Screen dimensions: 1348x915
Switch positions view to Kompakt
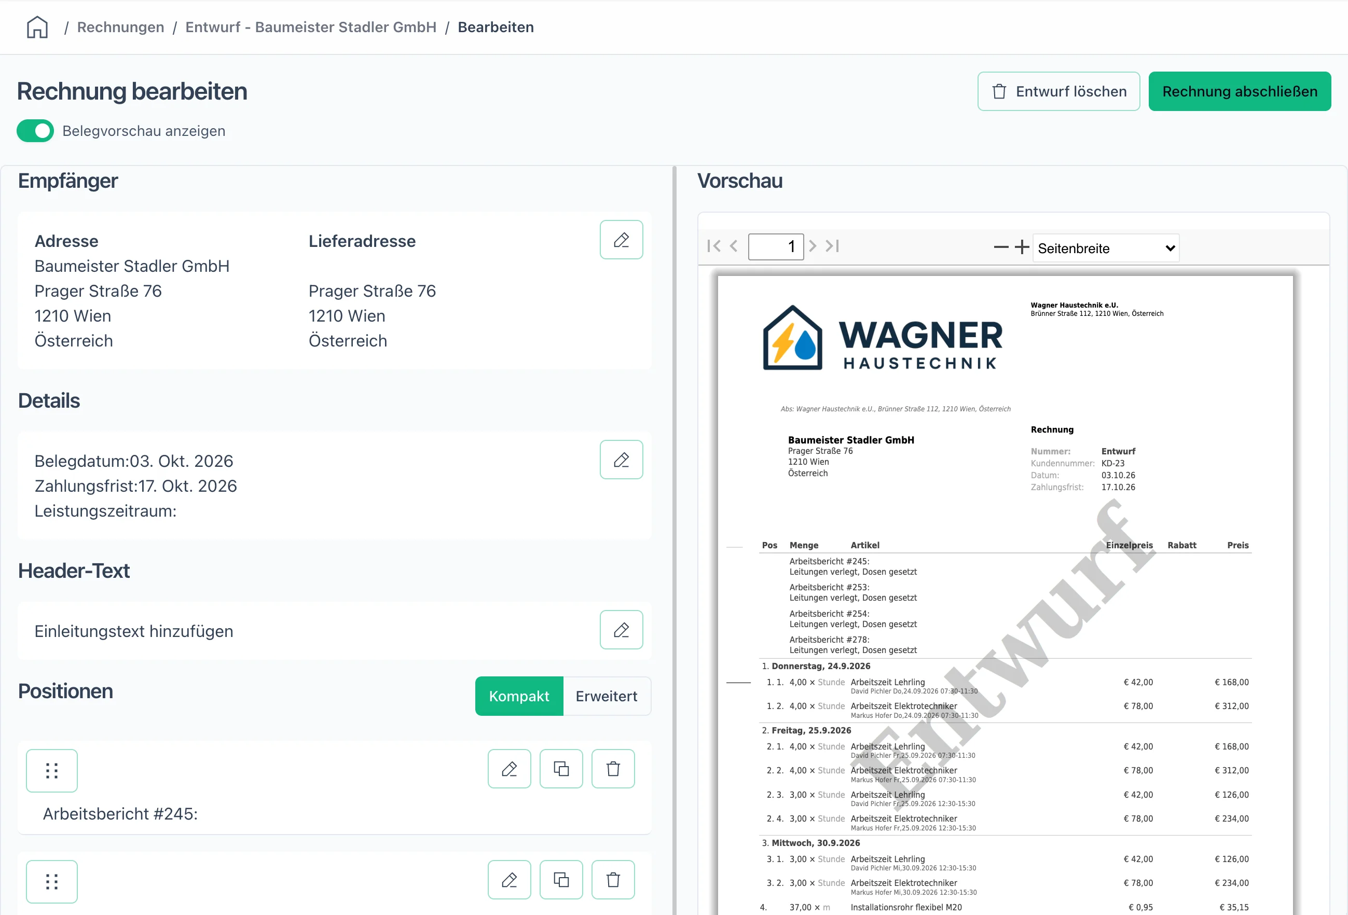pos(519,696)
